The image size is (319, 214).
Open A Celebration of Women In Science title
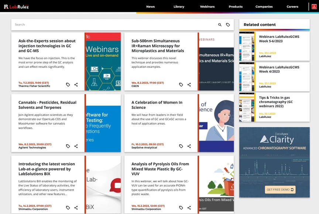tap(157, 105)
